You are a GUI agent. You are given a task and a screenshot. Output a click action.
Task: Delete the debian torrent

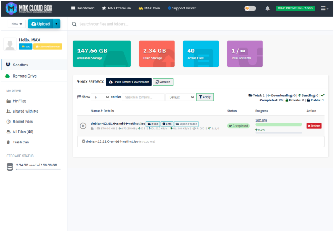coord(313,126)
